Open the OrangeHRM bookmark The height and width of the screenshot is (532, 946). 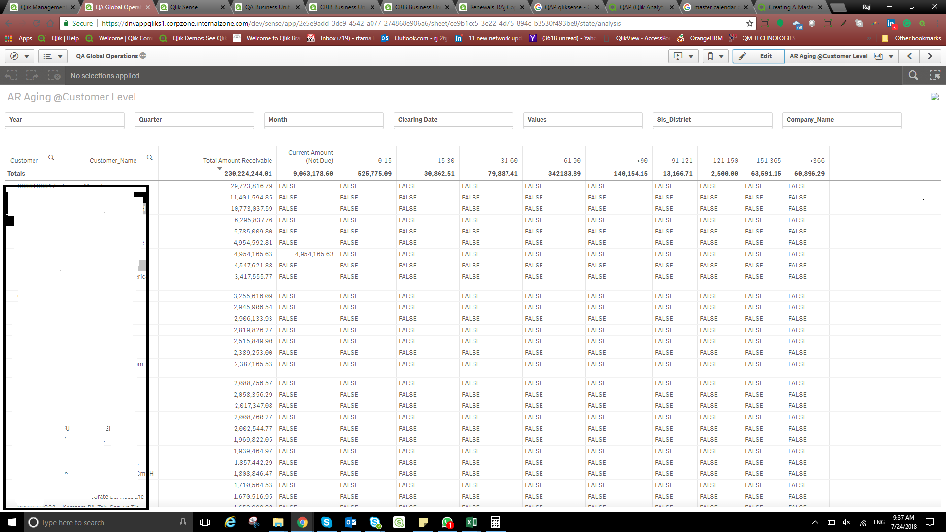(700, 38)
